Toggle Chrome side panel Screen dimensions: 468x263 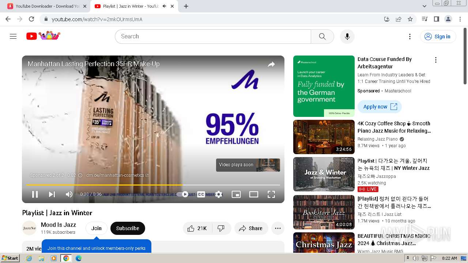[436, 19]
